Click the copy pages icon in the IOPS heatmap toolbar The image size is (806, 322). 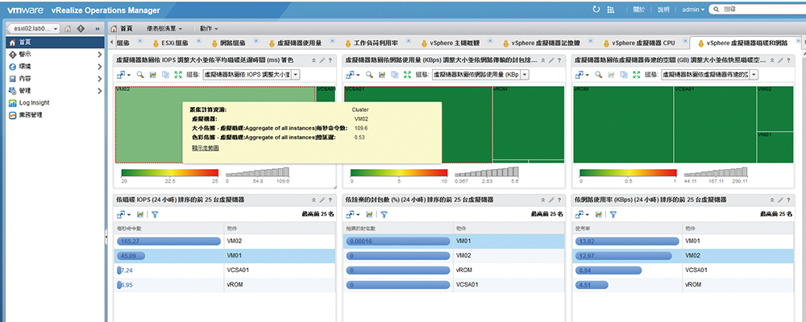(x=165, y=75)
